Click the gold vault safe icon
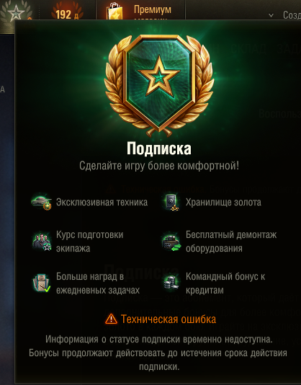The height and width of the screenshot is (385, 301). (x=171, y=203)
